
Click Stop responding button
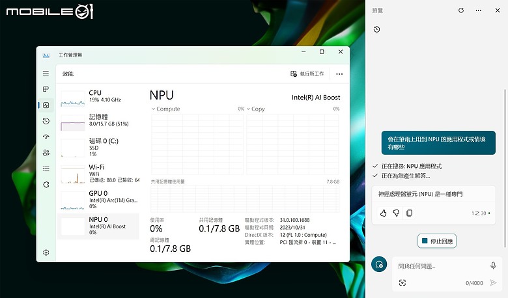(x=437, y=241)
